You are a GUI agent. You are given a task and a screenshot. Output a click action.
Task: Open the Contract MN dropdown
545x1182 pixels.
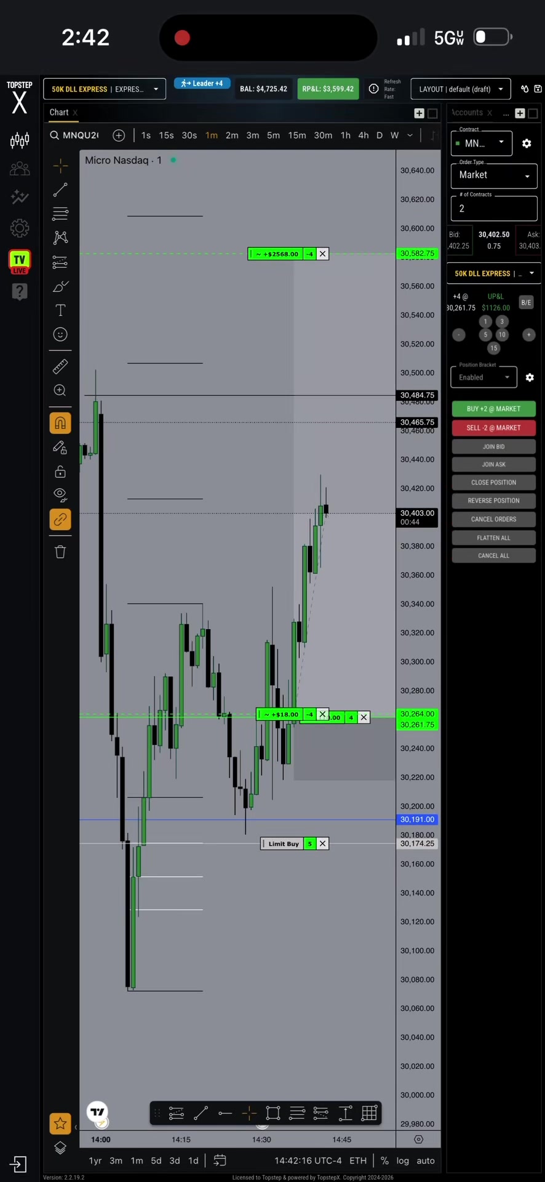pyautogui.click(x=482, y=143)
